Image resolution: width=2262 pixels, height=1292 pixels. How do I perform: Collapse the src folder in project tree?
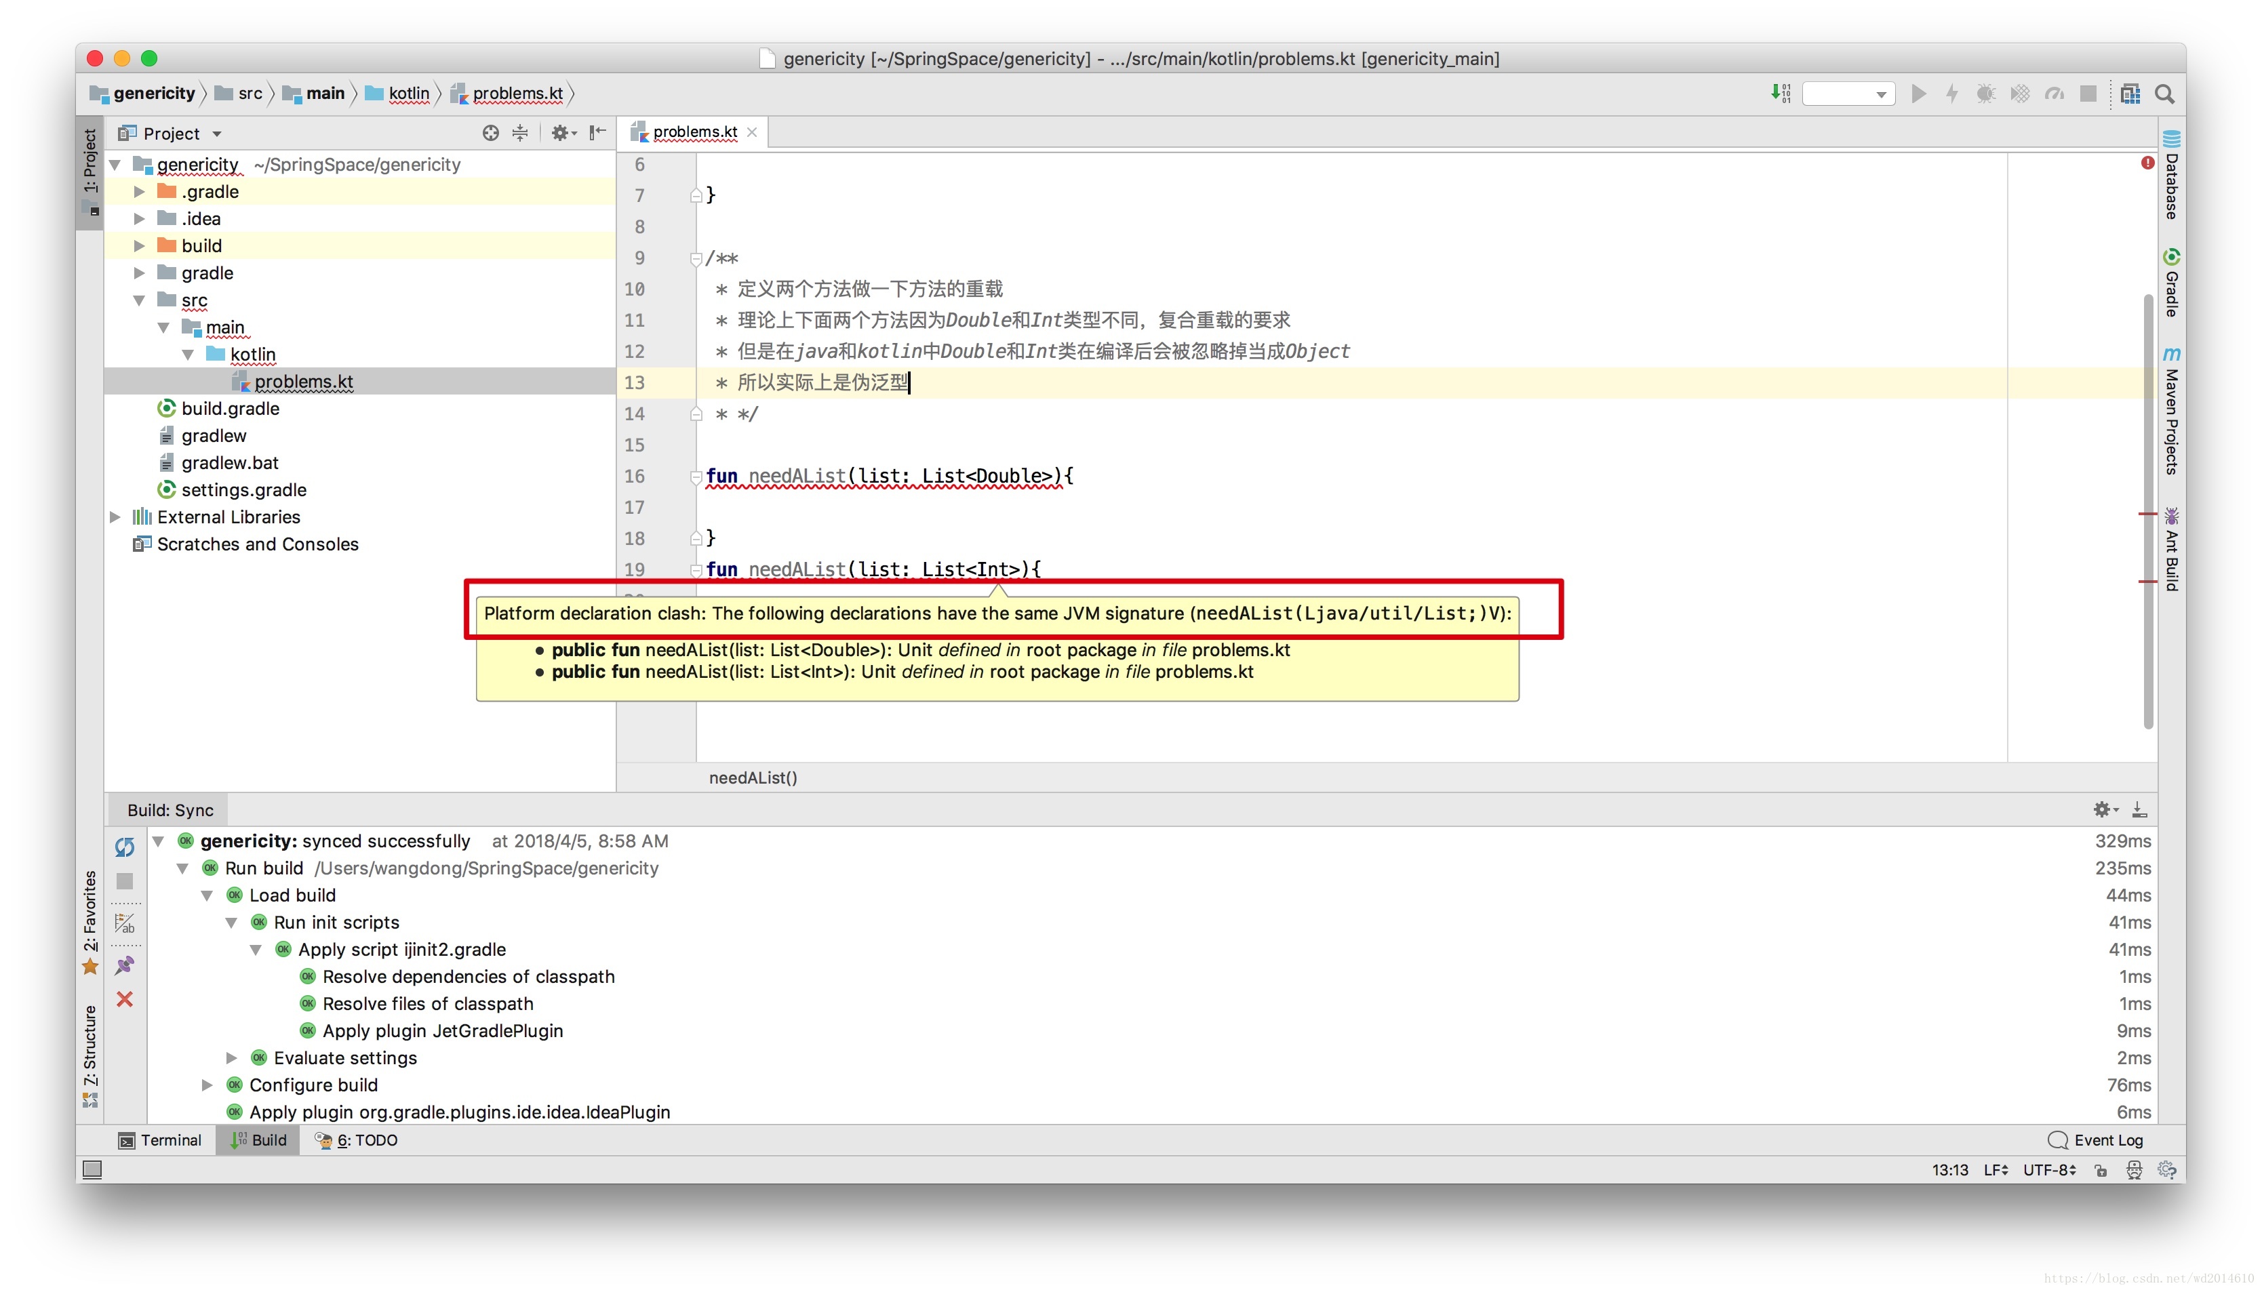(139, 301)
